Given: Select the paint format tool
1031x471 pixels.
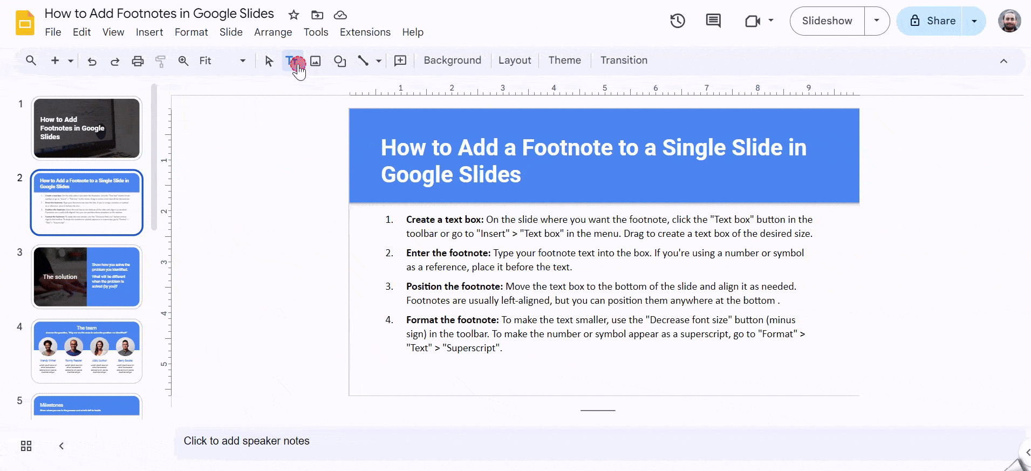Looking at the screenshot, I should (x=160, y=61).
